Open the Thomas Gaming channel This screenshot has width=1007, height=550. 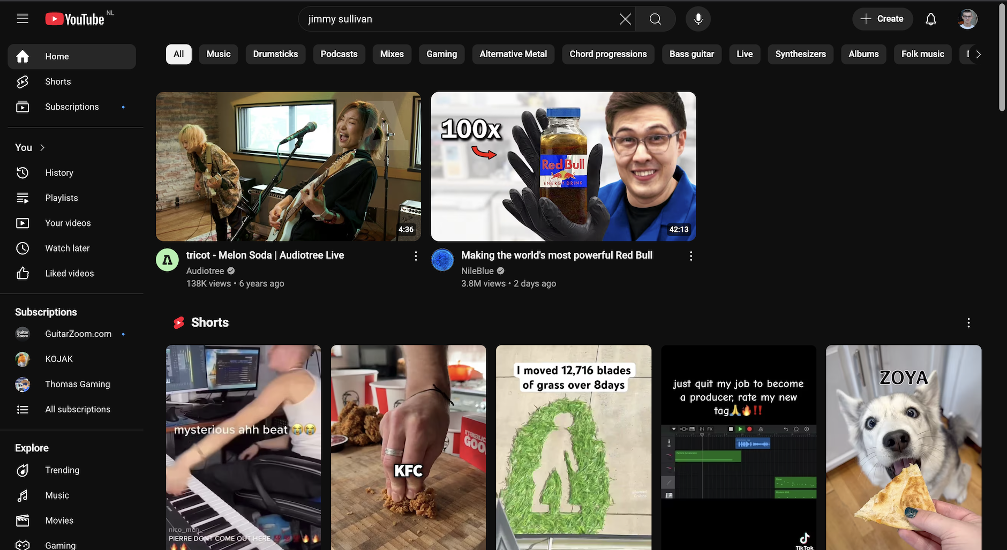72,384
